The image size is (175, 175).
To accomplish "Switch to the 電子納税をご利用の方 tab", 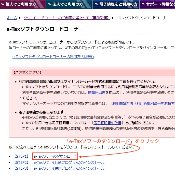I will pos(116,4).
